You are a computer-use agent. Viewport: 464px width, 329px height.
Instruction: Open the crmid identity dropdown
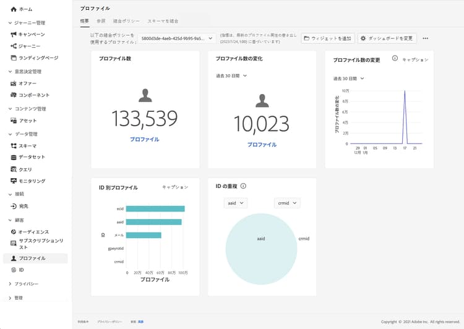tap(287, 203)
